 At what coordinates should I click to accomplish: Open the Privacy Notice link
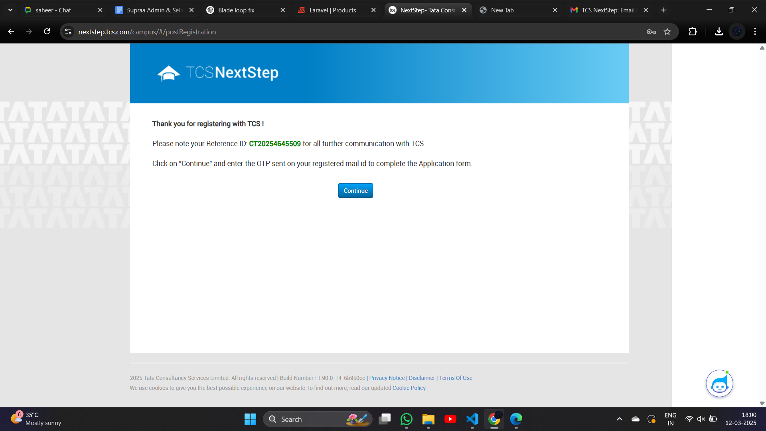[387, 378]
